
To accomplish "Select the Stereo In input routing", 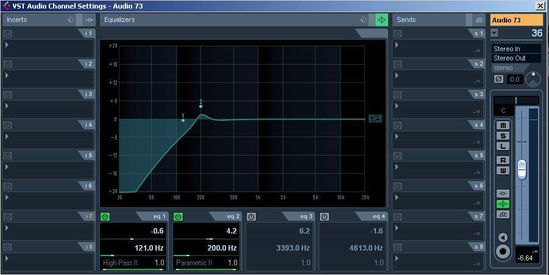I will coord(517,49).
